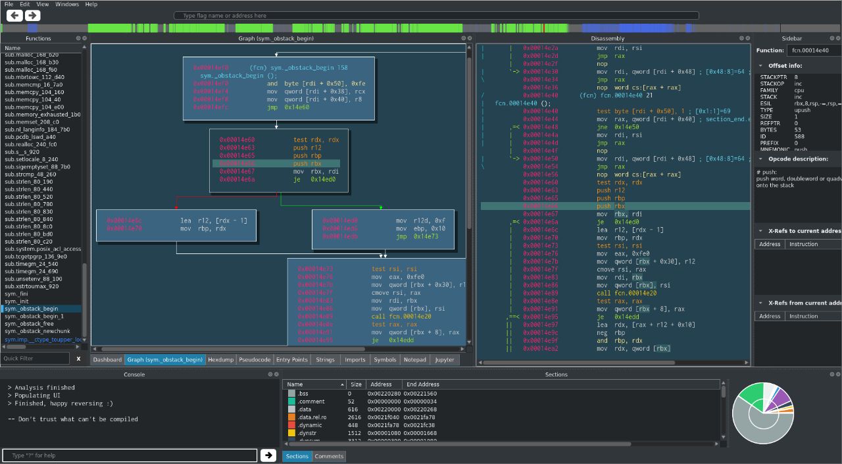Image resolution: width=842 pixels, height=464 pixels.
Task: Click the forward navigation arrow button
Action: (x=32, y=15)
